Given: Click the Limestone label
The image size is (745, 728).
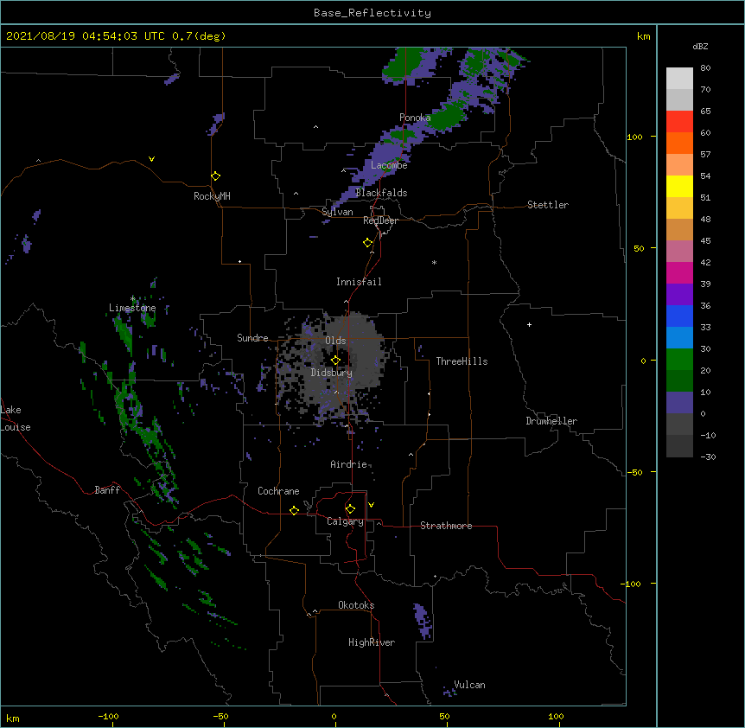Looking at the screenshot, I should tap(132, 308).
